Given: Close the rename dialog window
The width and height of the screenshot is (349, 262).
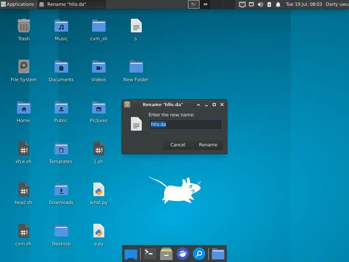Looking at the screenshot, I should click(222, 104).
